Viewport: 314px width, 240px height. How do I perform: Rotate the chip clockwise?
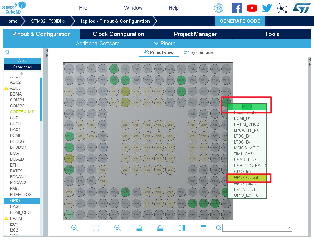coord(139,228)
